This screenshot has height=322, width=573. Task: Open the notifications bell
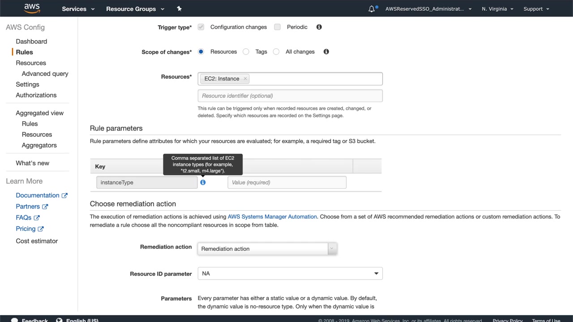click(x=372, y=9)
